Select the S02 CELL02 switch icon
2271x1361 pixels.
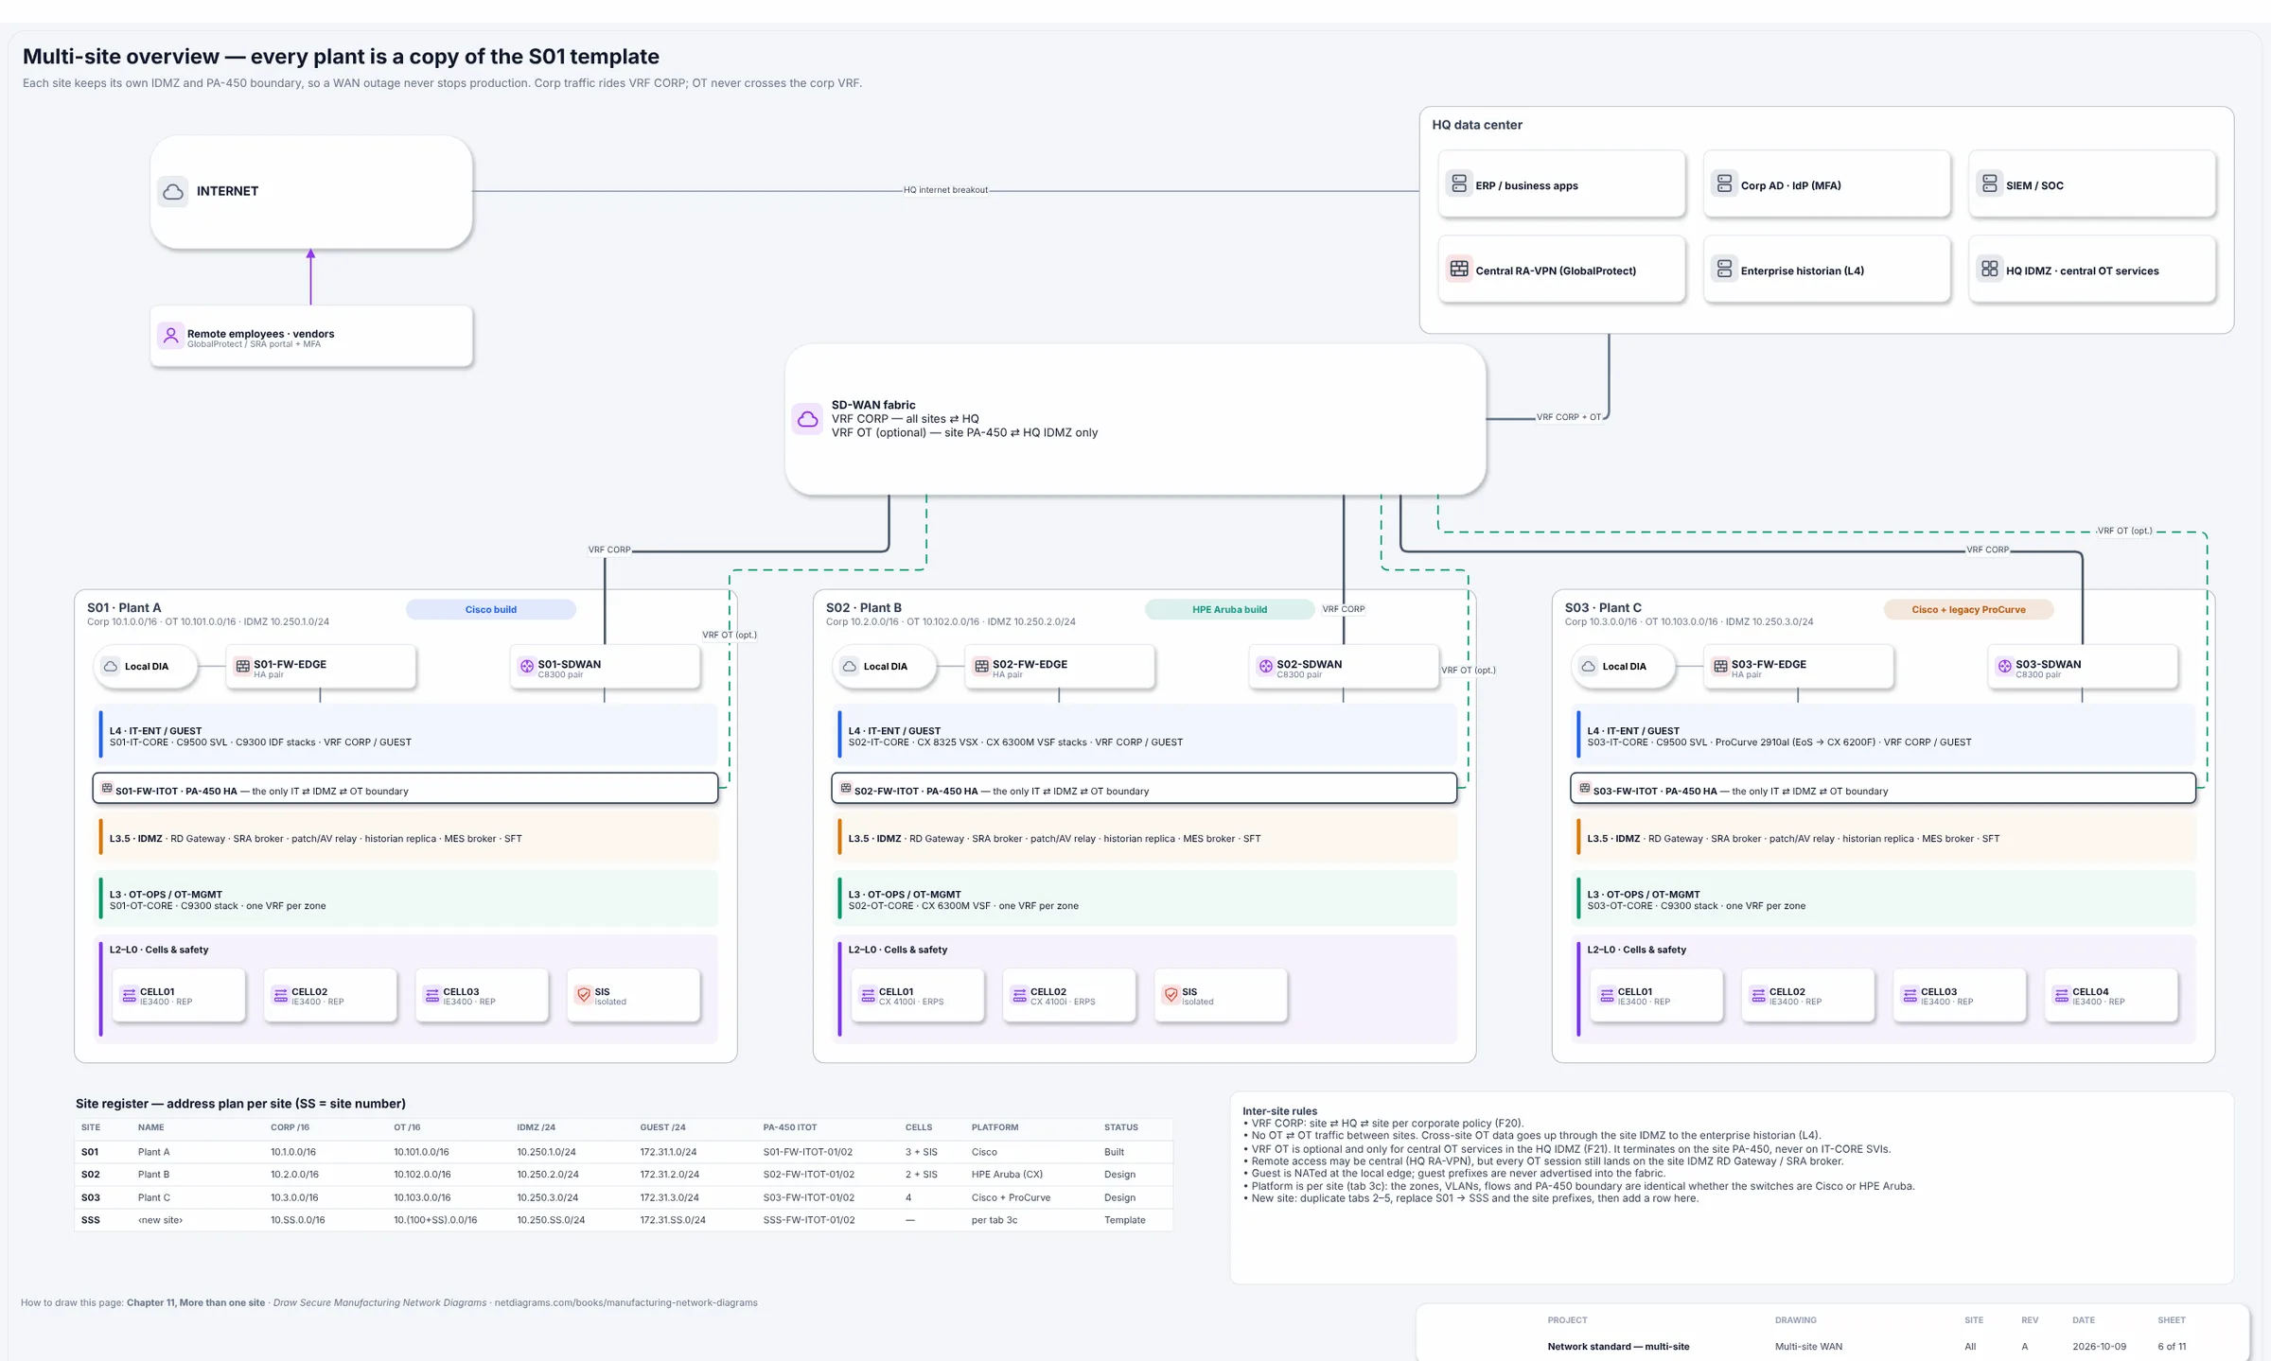[x=1019, y=994]
